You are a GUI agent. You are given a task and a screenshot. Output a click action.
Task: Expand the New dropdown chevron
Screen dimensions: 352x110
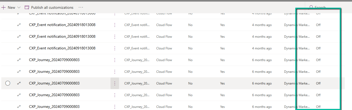pyautogui.click(x=19, y=7)
